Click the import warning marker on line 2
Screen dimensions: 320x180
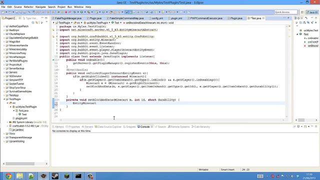coord(53,30)
